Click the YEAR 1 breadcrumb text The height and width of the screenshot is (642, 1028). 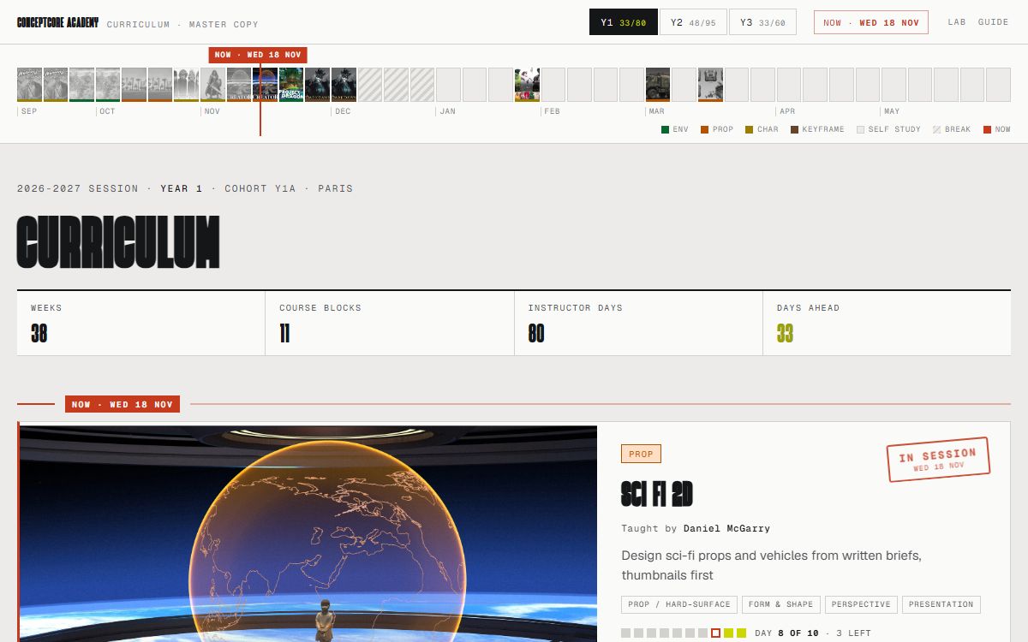coord(182,188)
